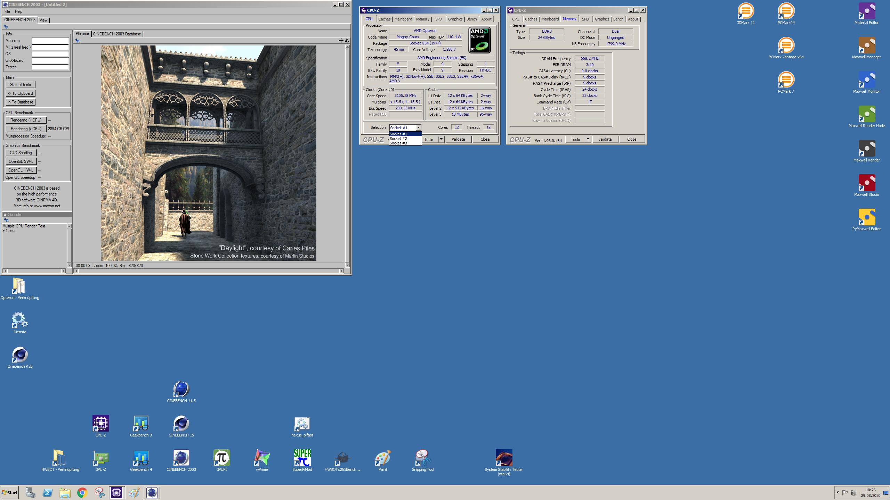The width and height of the screenshot is (890, 500).
Task: Launch Maxwell Studio shortcut
Action: click(x=866, y=186)
